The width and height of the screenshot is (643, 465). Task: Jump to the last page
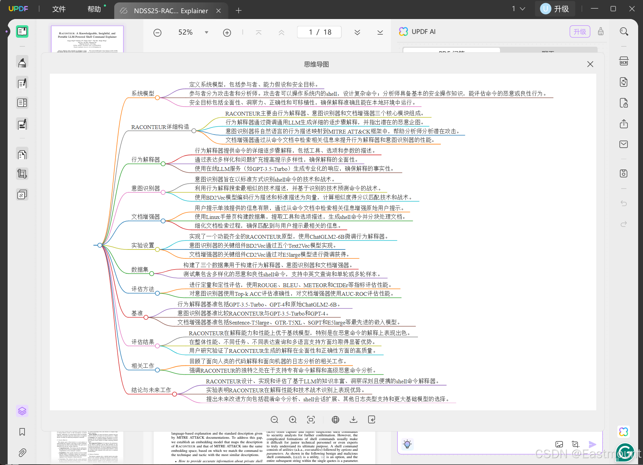pyautogui.click(x=380, y=33)
